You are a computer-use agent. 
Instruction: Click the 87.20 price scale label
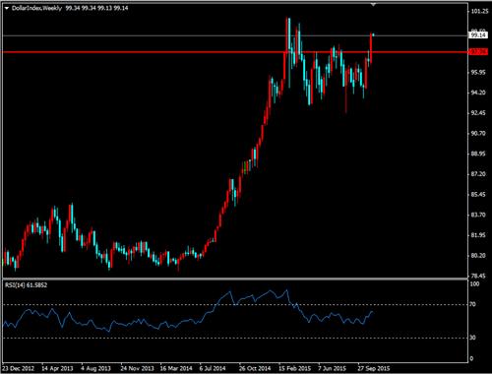coord(478,174)
